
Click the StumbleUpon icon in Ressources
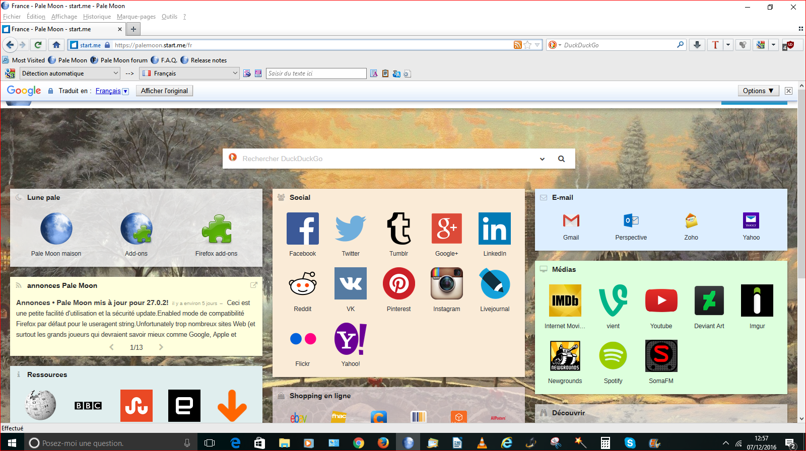pos(137,406)
